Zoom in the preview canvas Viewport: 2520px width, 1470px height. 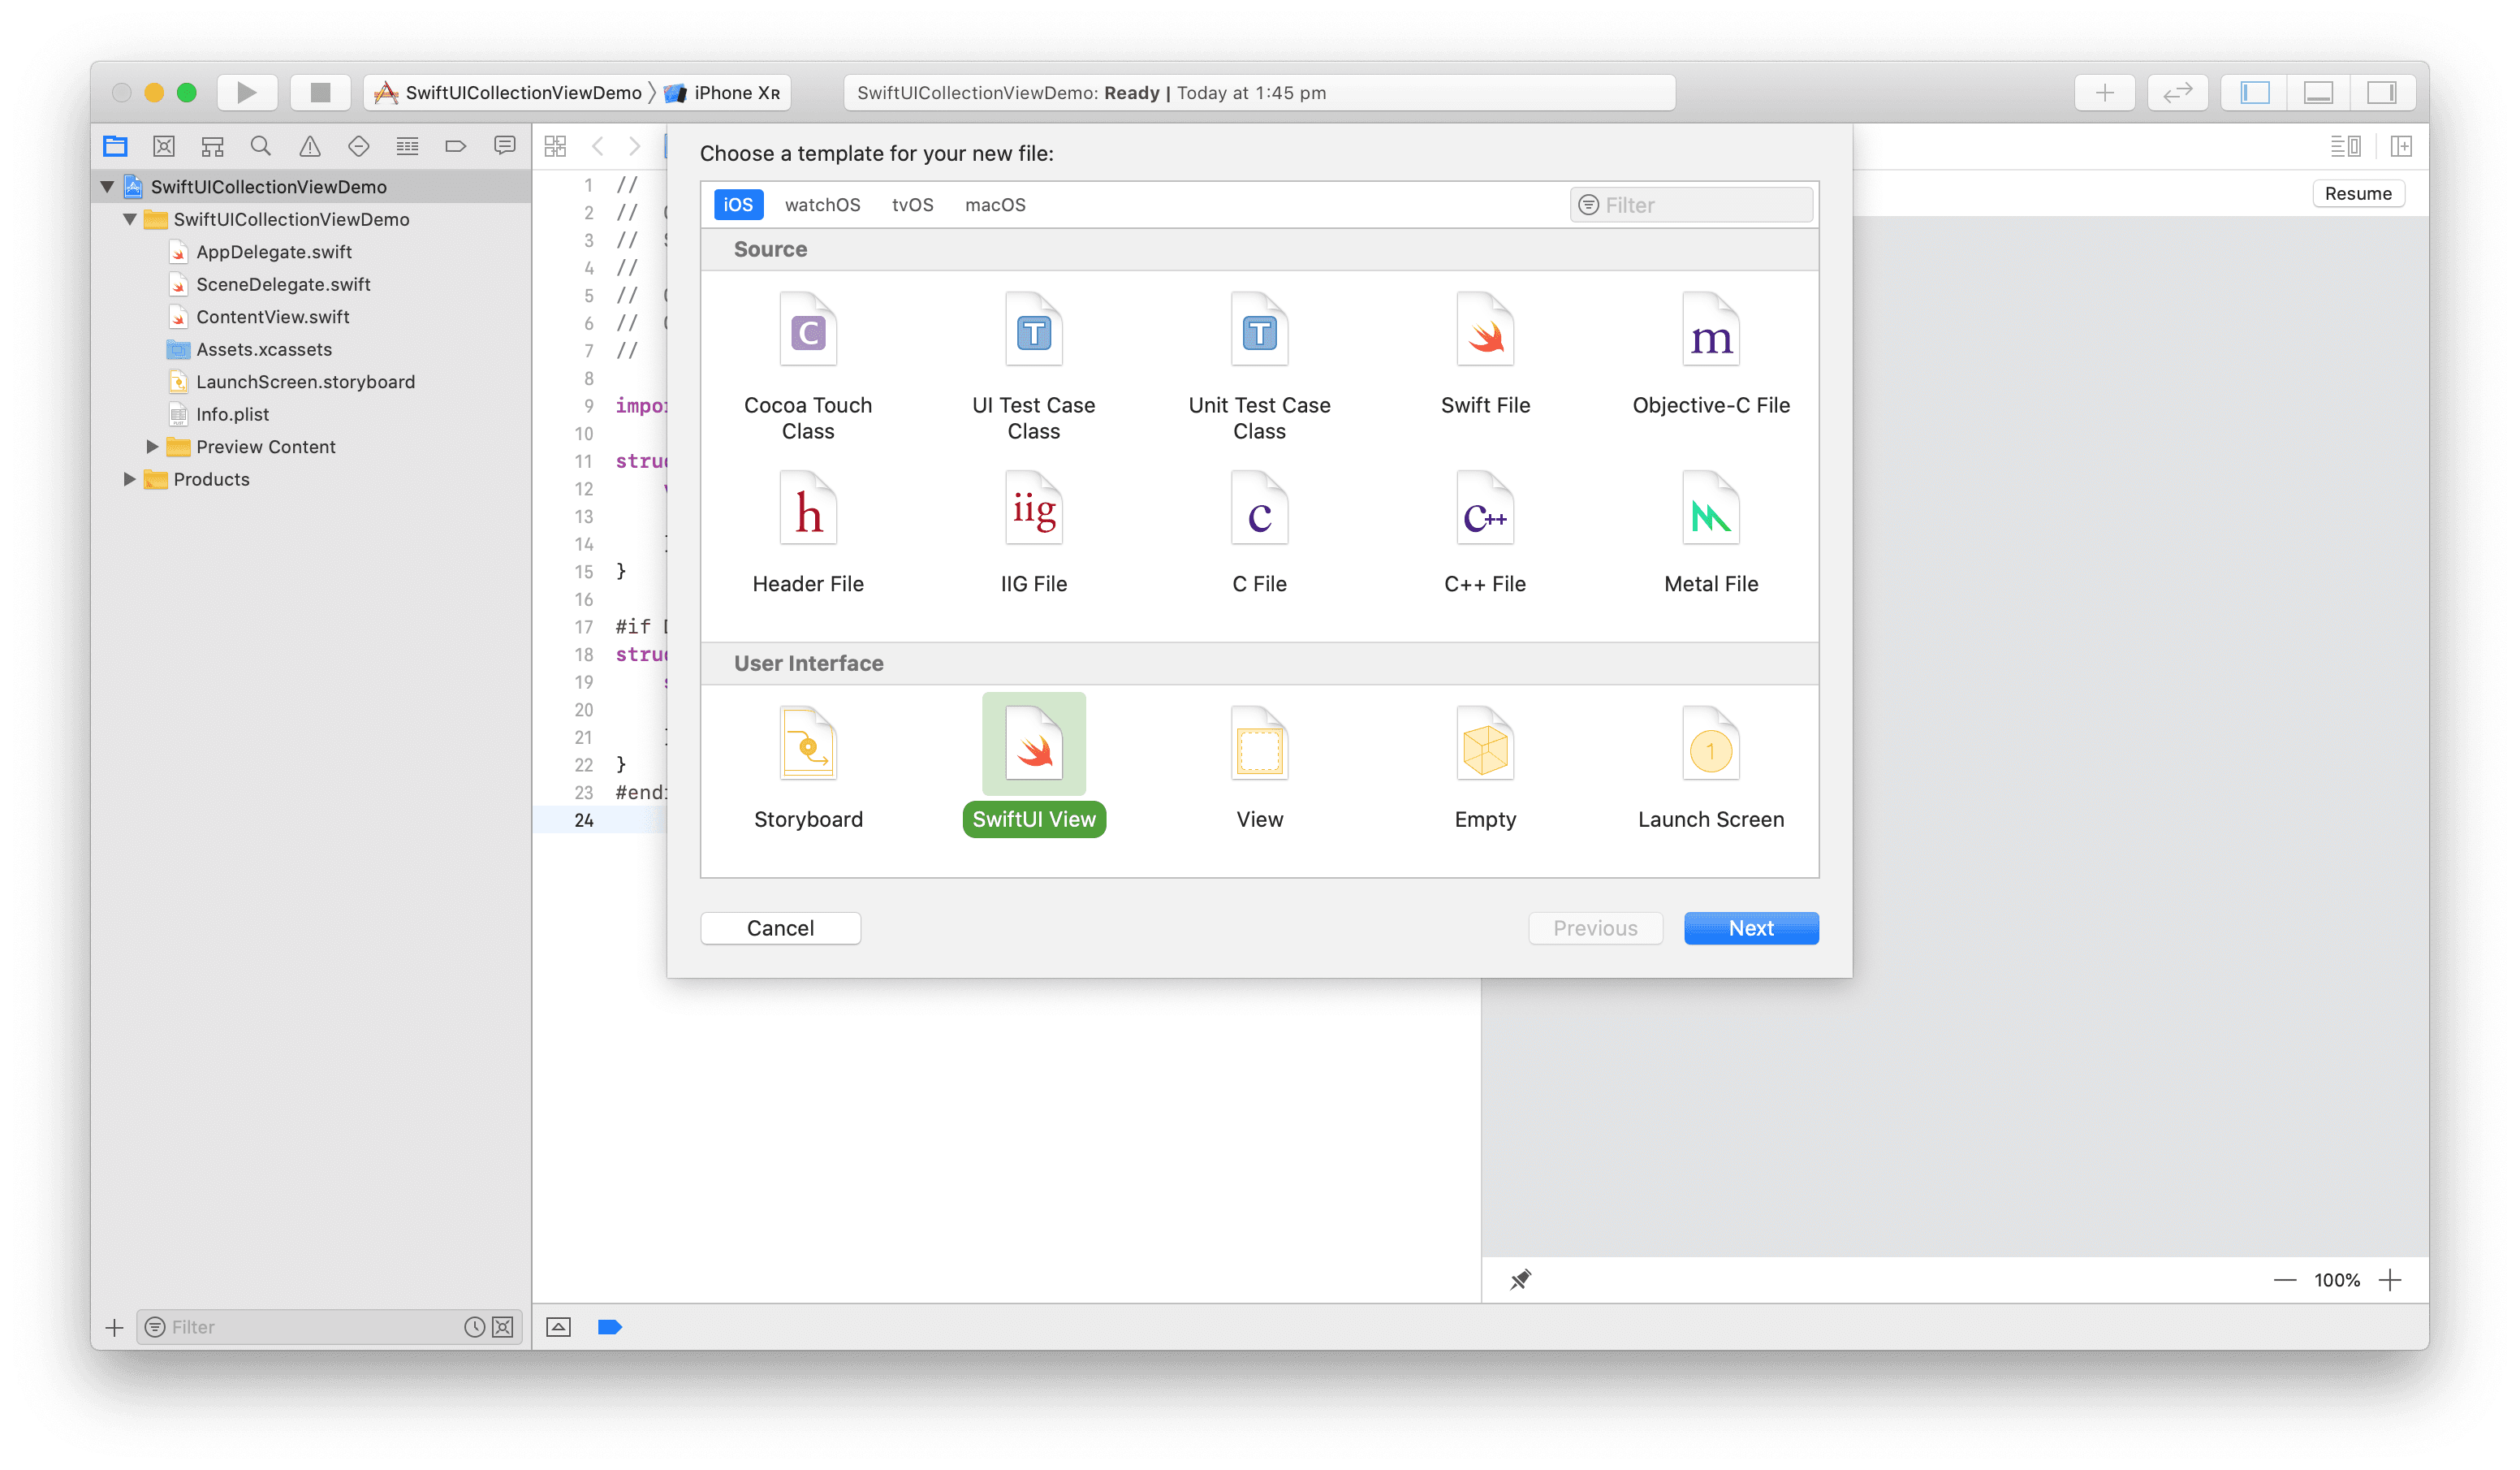click(x=2390, y=1279)
